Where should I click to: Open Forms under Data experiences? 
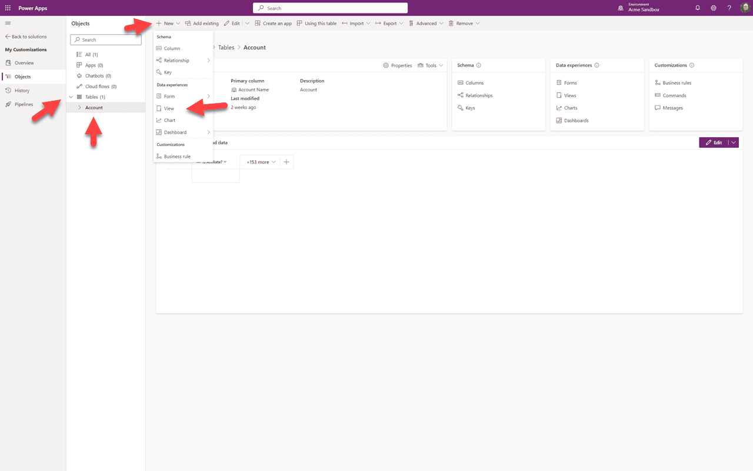click(570, 82)
